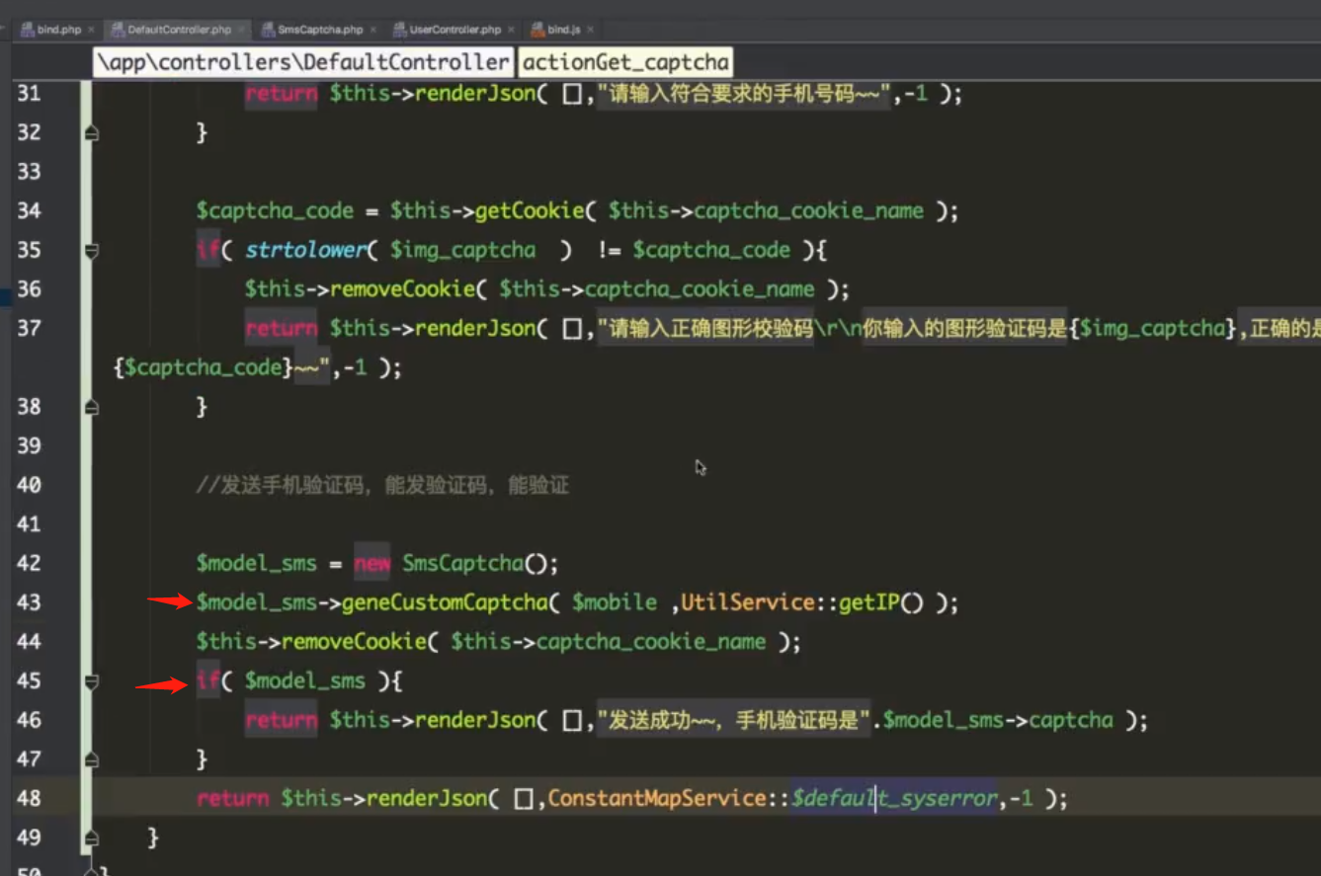Click the $img_captcha variable on line 35
The image size is (1321, 876).
(x=462, y=250)
